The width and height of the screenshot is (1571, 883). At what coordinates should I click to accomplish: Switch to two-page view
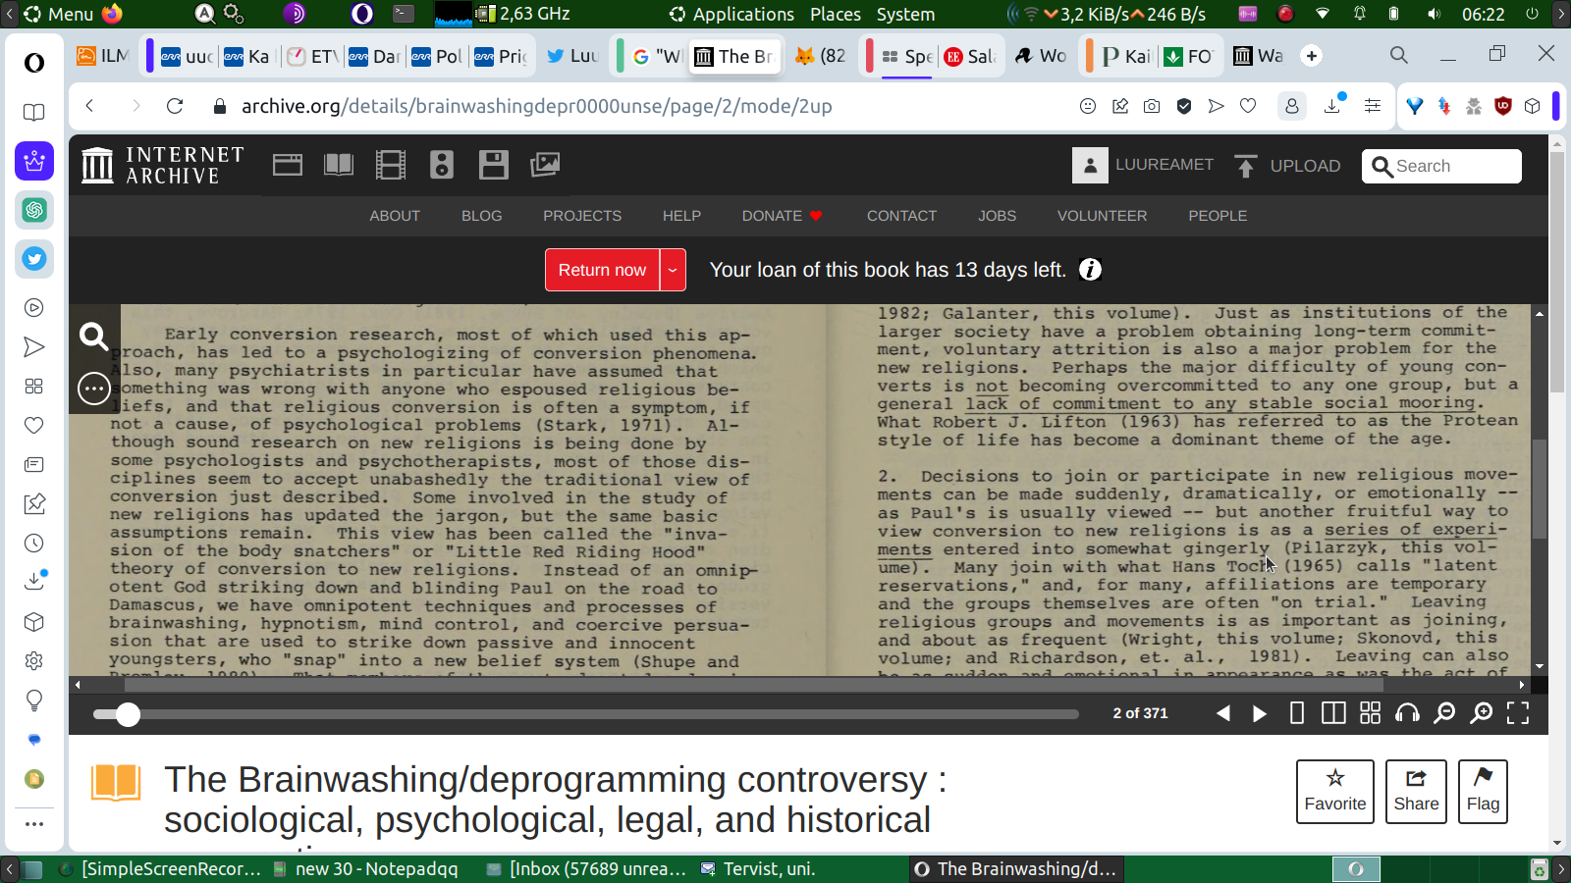tap(1333, 713)
